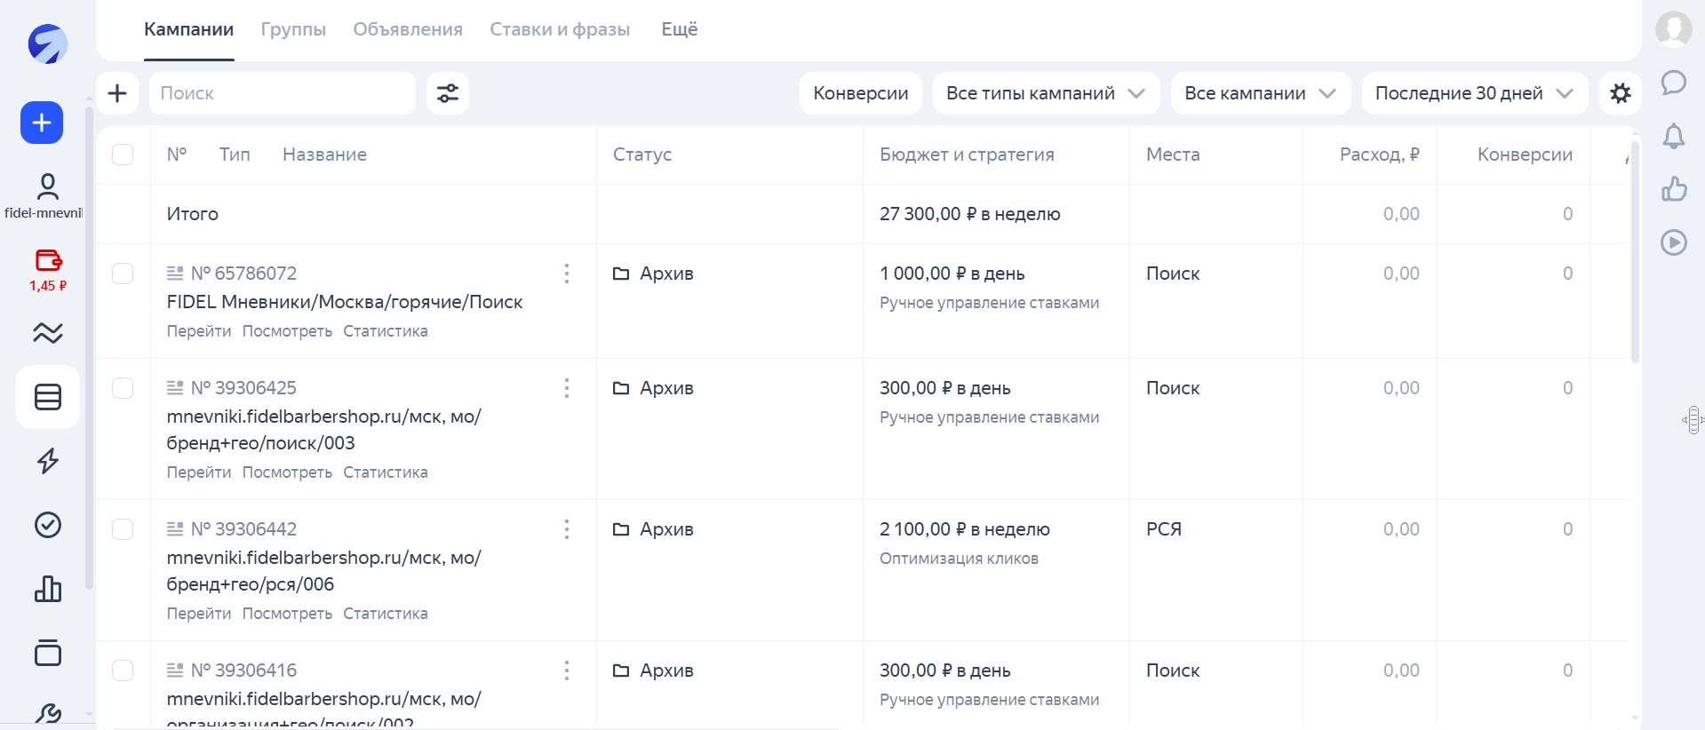The image size is (1705, 730).
Task: Switch to the Кампании tab
Action: [x=189, y=29]
